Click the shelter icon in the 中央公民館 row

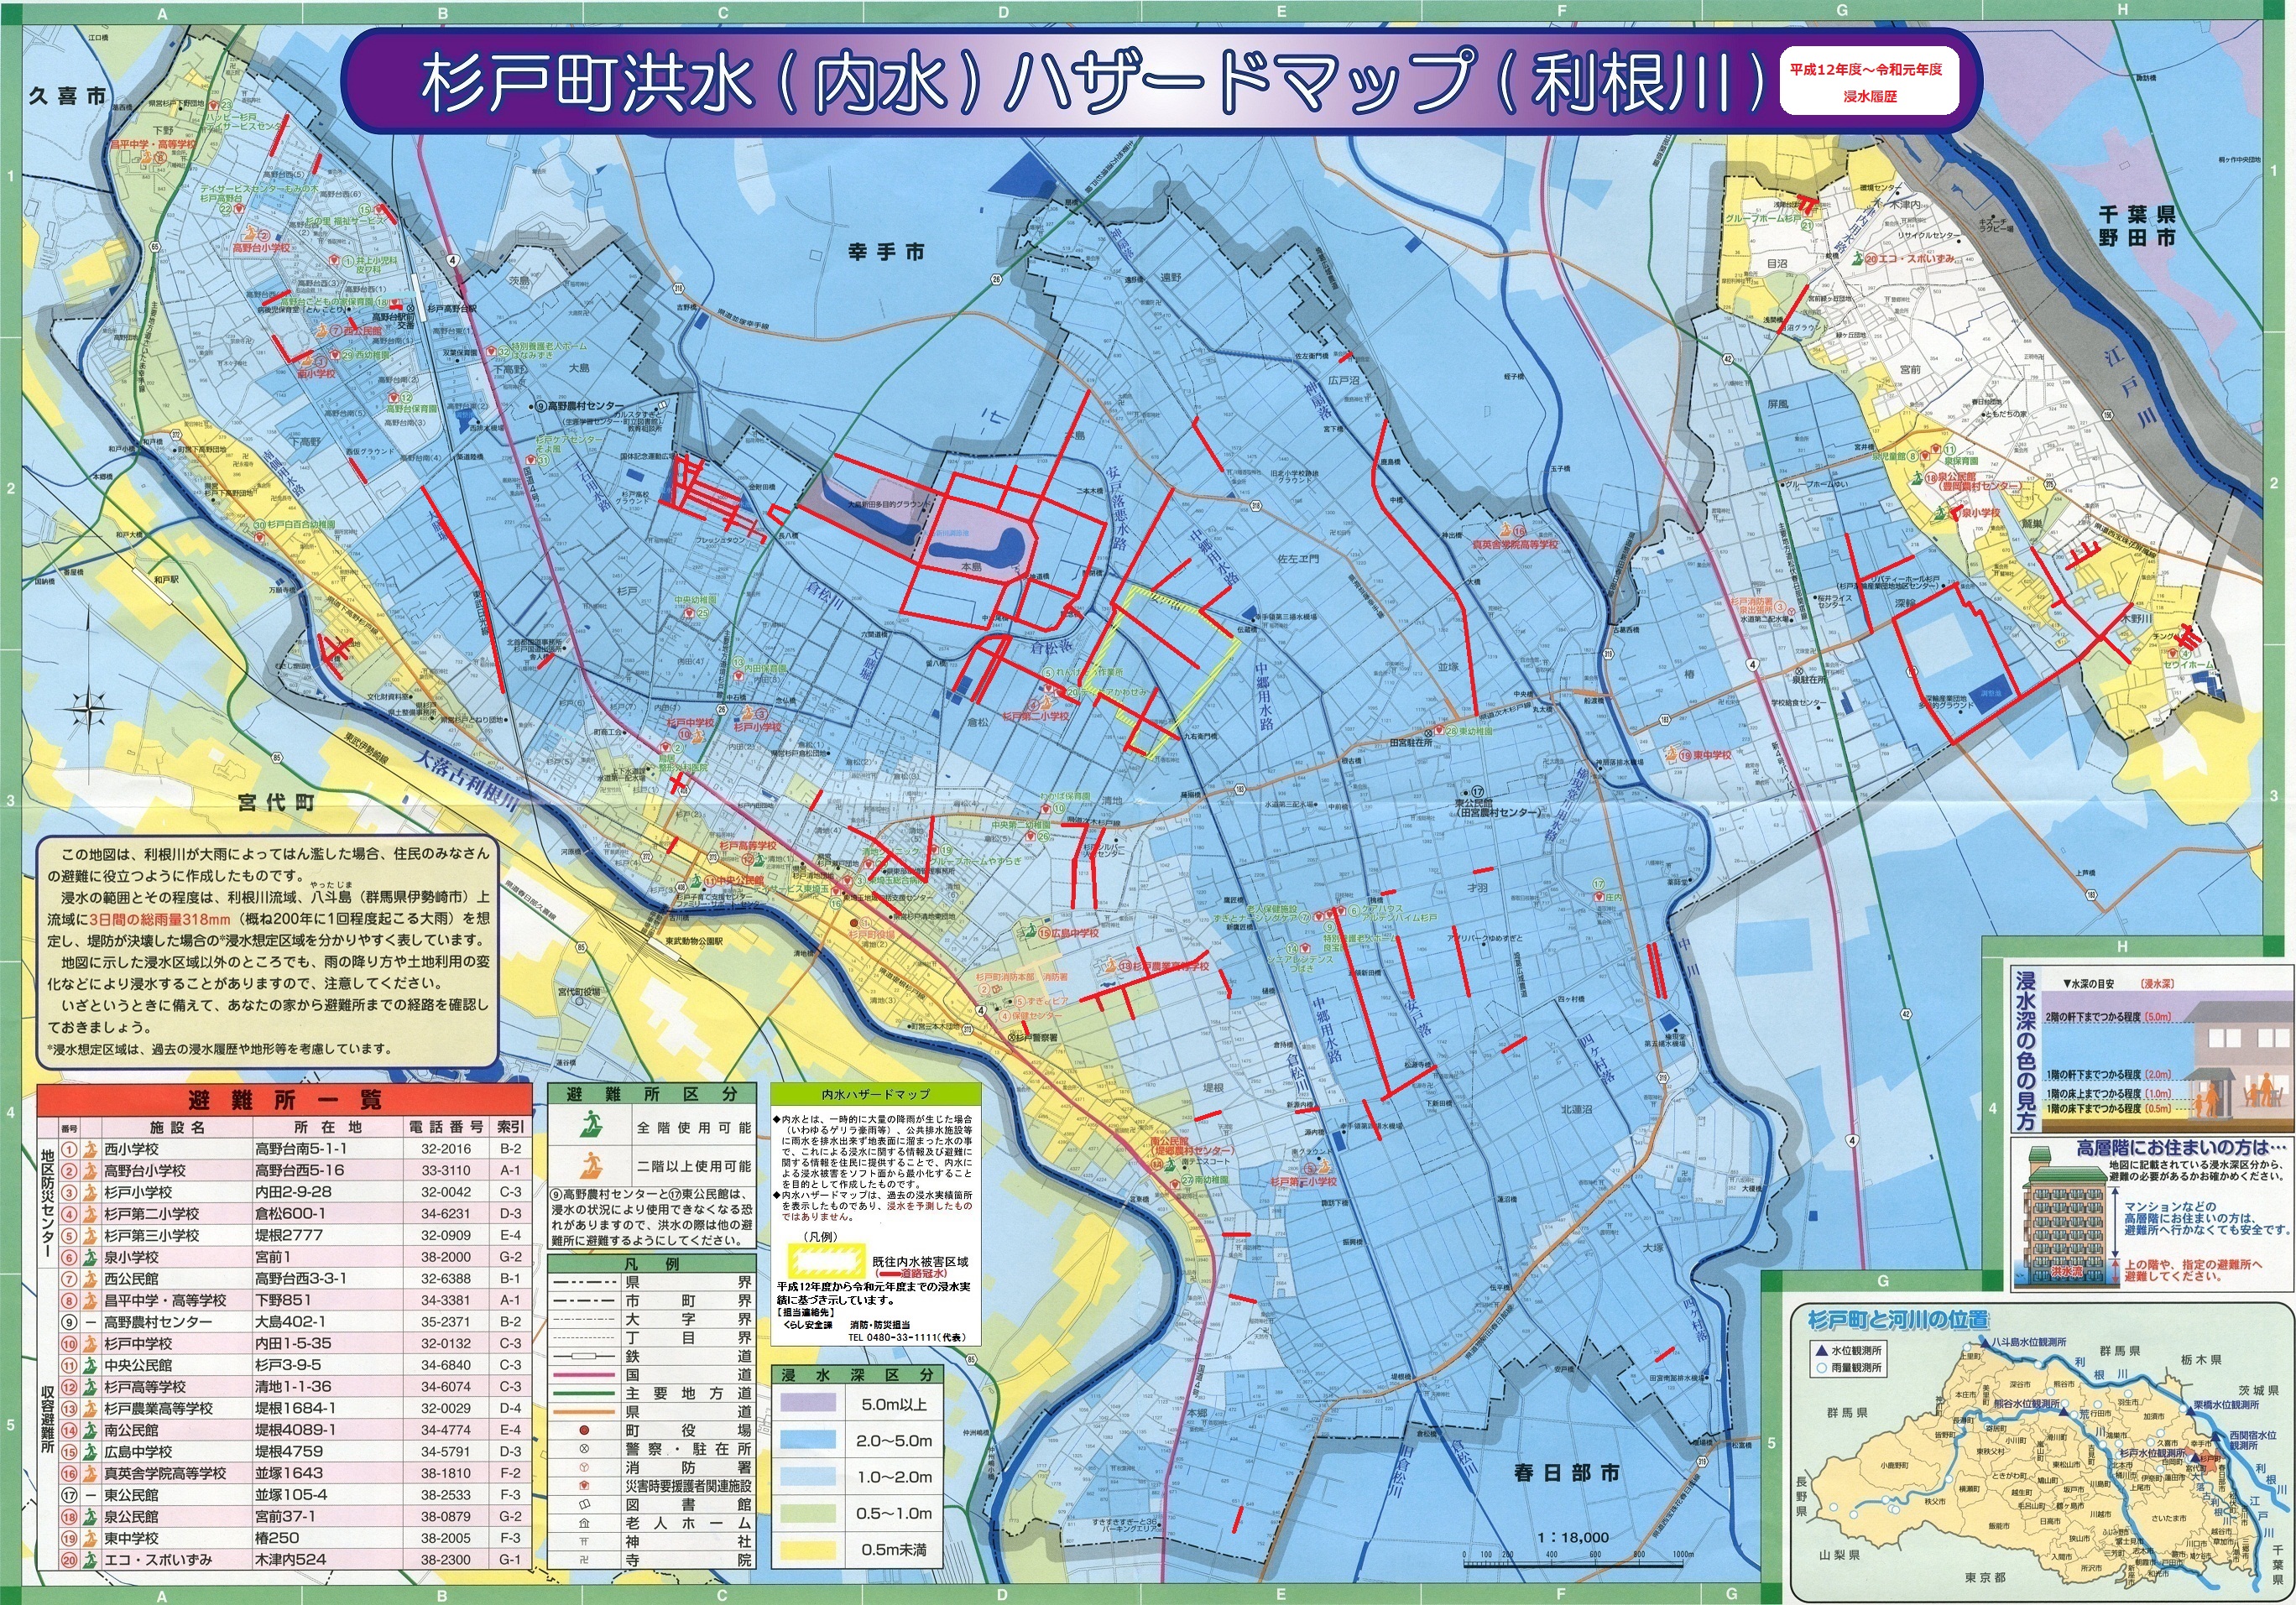pyautogui.click(x=90, y=1365)
